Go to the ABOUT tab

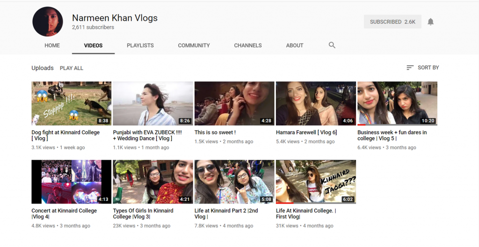coord(295,45)
